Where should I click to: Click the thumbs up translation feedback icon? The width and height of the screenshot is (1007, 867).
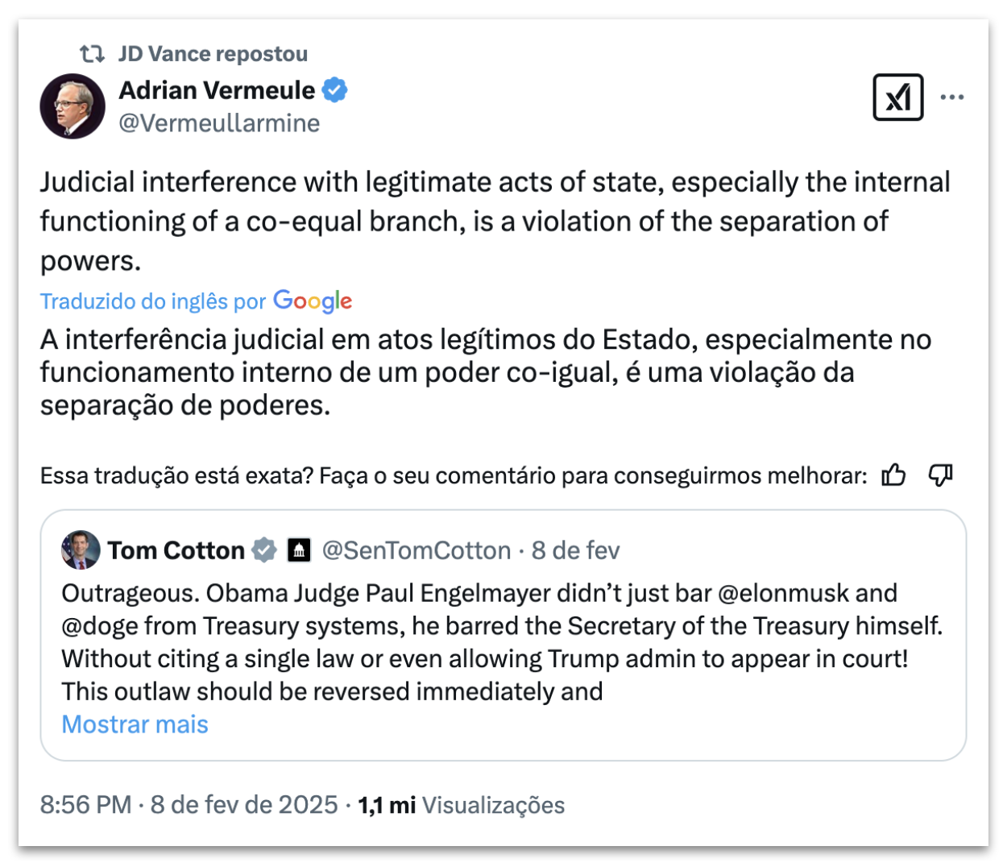(x=893, y=475)
